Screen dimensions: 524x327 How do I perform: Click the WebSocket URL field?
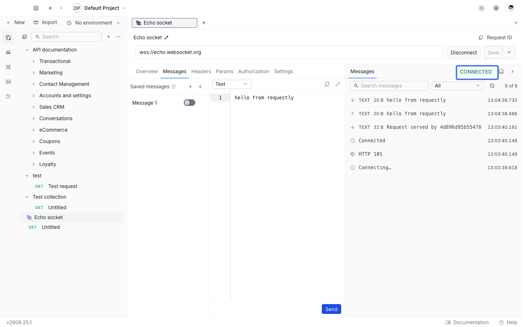coord(289,52)
